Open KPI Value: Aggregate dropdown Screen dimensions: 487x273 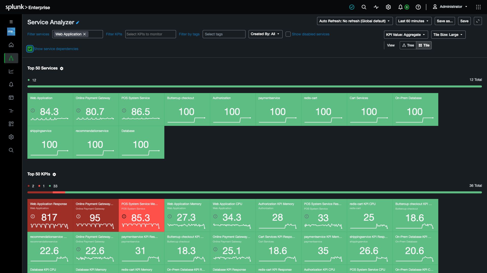coord(406,35)
